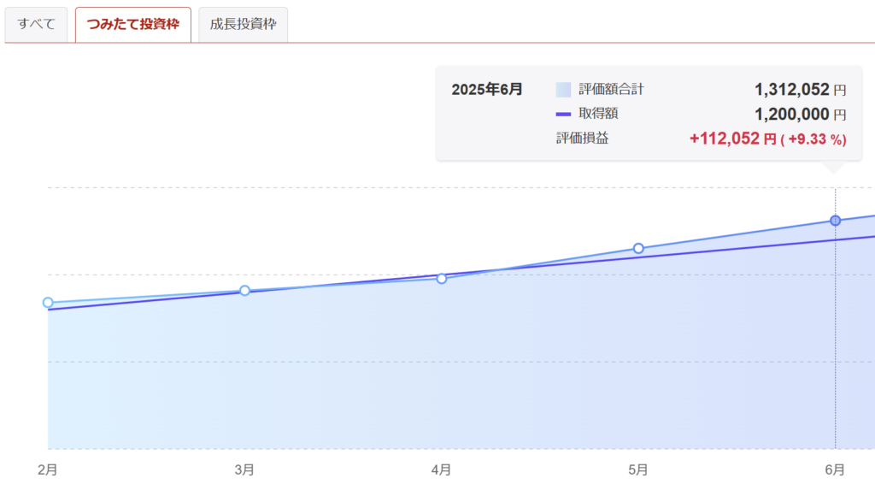
Task: Click the tooltip pointer arrow above 6月
Action: click(834, 168)
